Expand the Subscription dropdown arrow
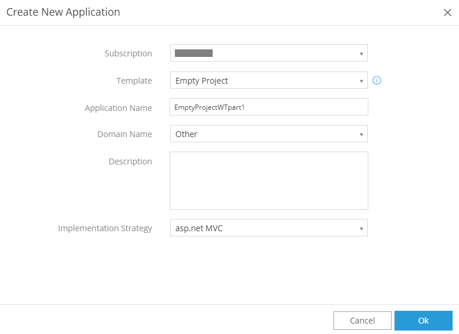This screenshot has height=334, width=459. (x=361, y=54)
